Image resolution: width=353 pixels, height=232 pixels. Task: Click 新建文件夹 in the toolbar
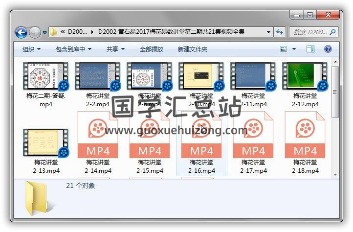(193, 49)
